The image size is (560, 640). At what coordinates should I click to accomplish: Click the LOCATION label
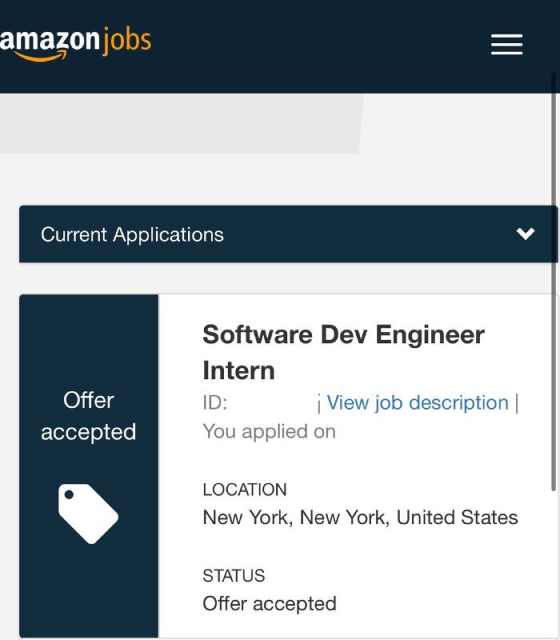tap(245, 490)
